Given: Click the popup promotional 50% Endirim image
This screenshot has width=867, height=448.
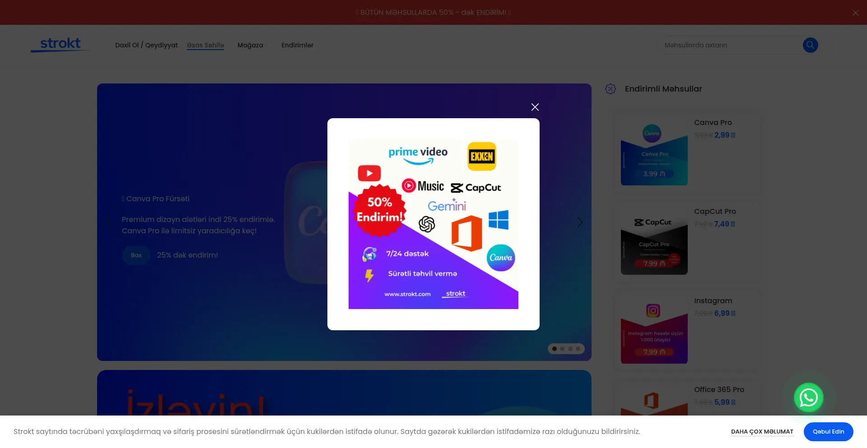Looking at the screenshot, I should click(433, 224).
